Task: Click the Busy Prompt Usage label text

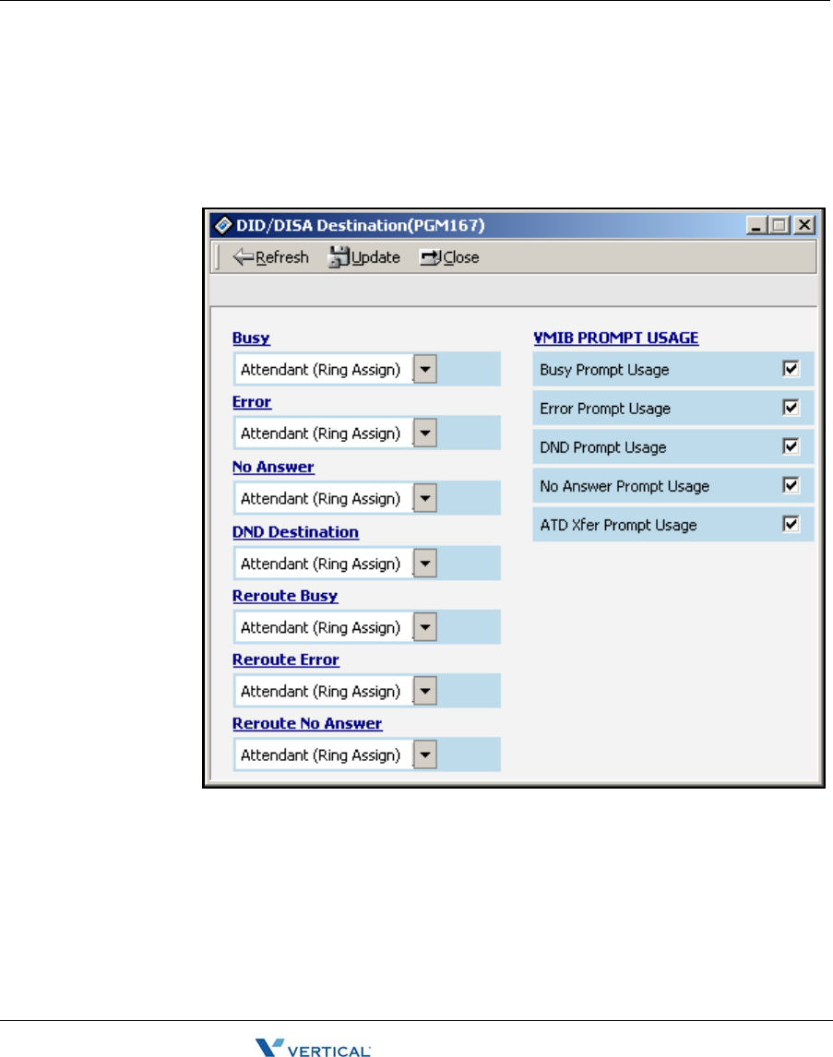Action: tap(604, 370)
